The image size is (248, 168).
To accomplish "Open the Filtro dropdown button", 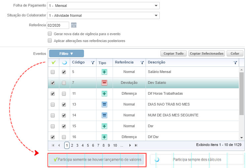I will coord(66,54).
